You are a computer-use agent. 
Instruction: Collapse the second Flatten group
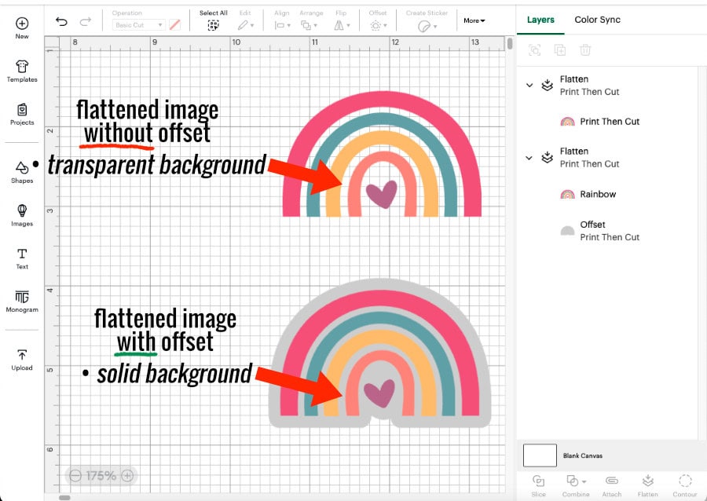[x=529, y=158]
